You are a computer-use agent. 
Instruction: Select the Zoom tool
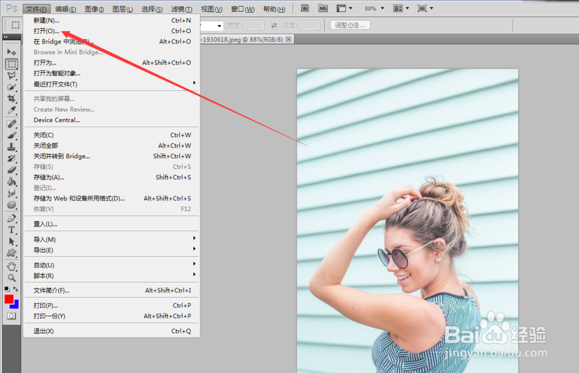pos(12,277)
